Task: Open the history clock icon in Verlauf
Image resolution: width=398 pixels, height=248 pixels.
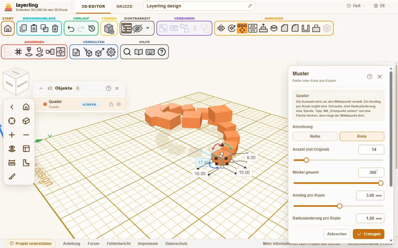Action: point(92,28)
